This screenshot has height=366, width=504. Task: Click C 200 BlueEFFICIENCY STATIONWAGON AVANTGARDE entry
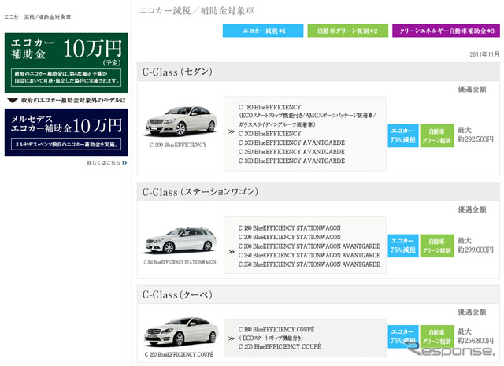pos(309,246)
